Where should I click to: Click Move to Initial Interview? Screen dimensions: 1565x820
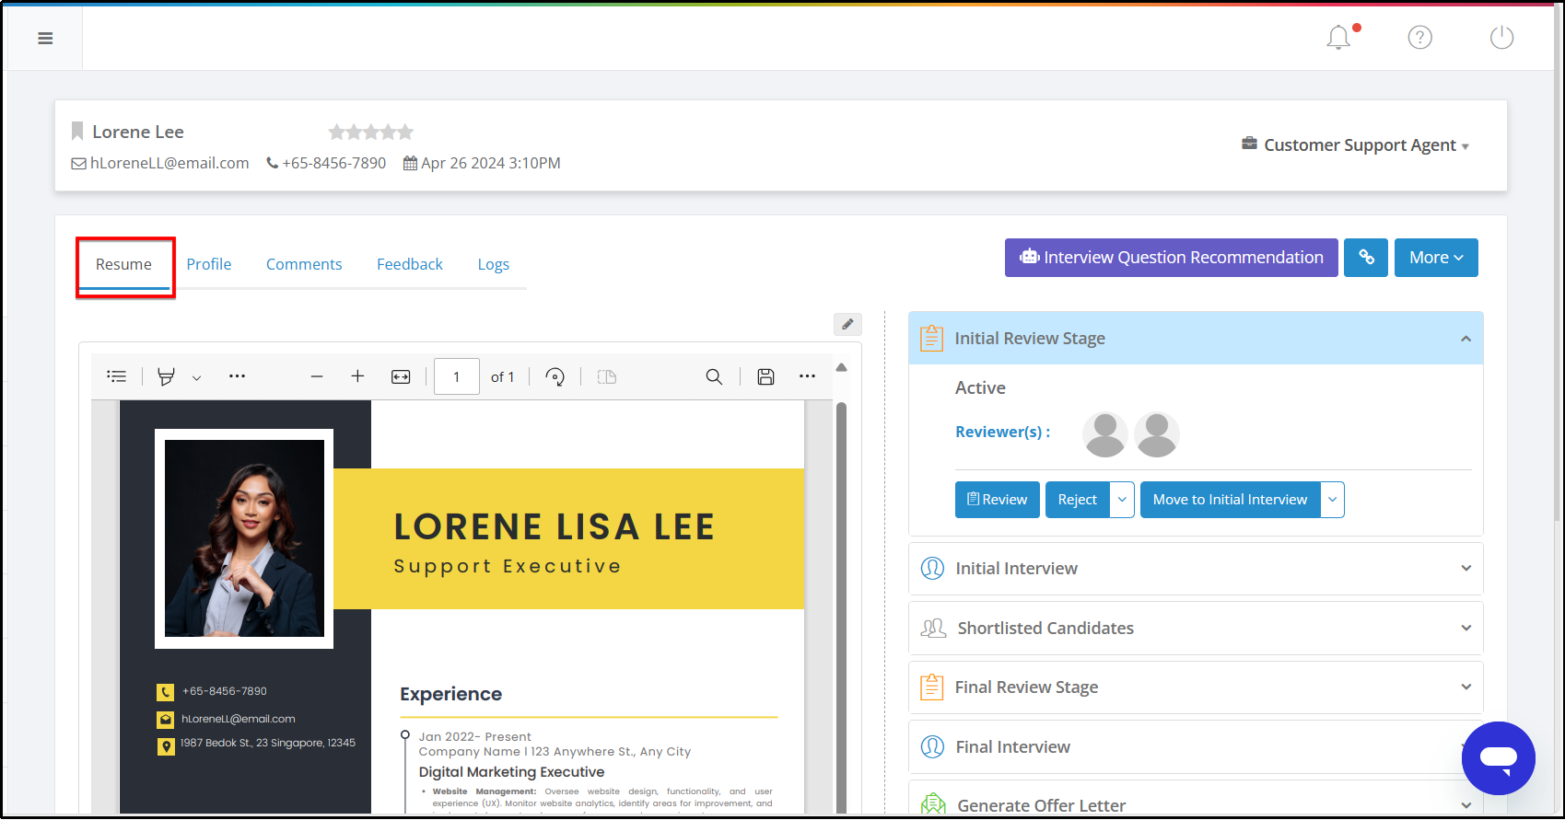tap(1231, 500)
